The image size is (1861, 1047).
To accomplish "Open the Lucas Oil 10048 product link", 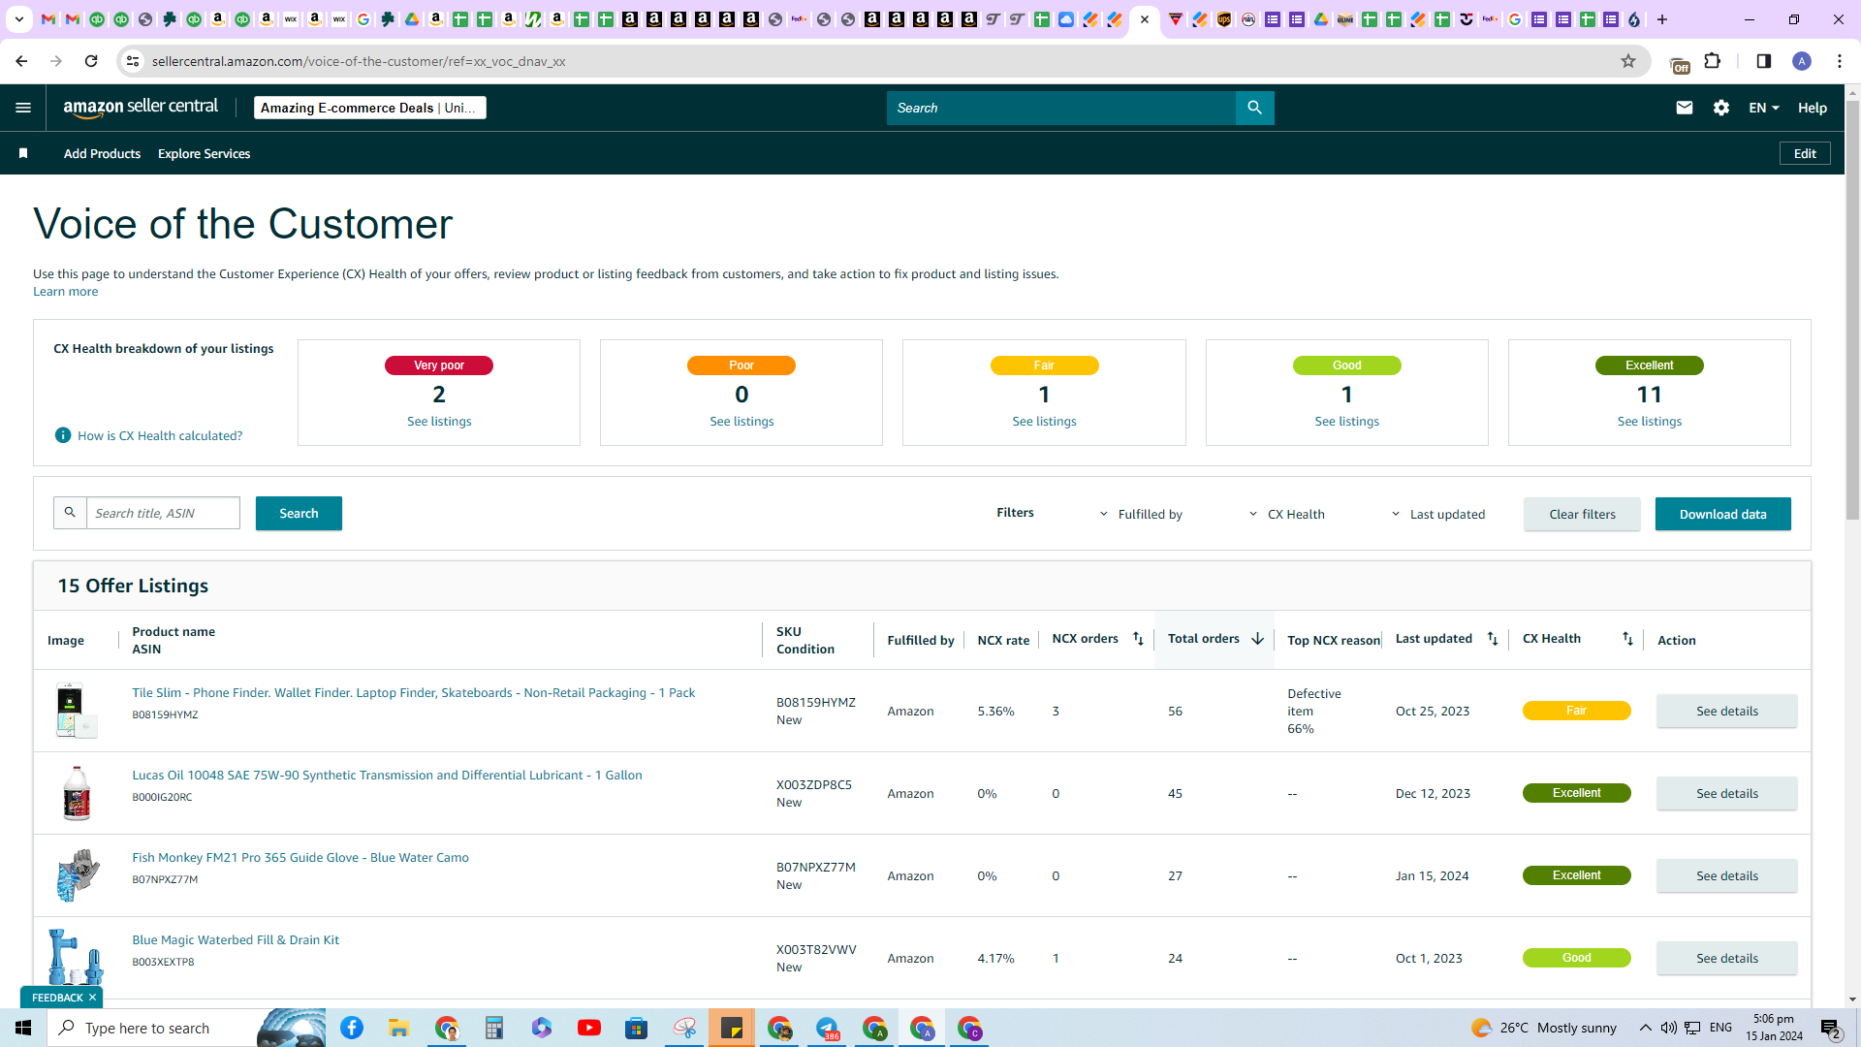I will [x=387, y=775].
